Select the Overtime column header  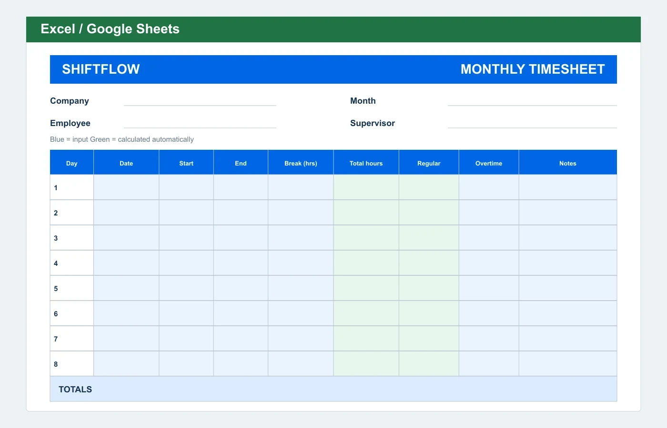click(x=489, y=163)
